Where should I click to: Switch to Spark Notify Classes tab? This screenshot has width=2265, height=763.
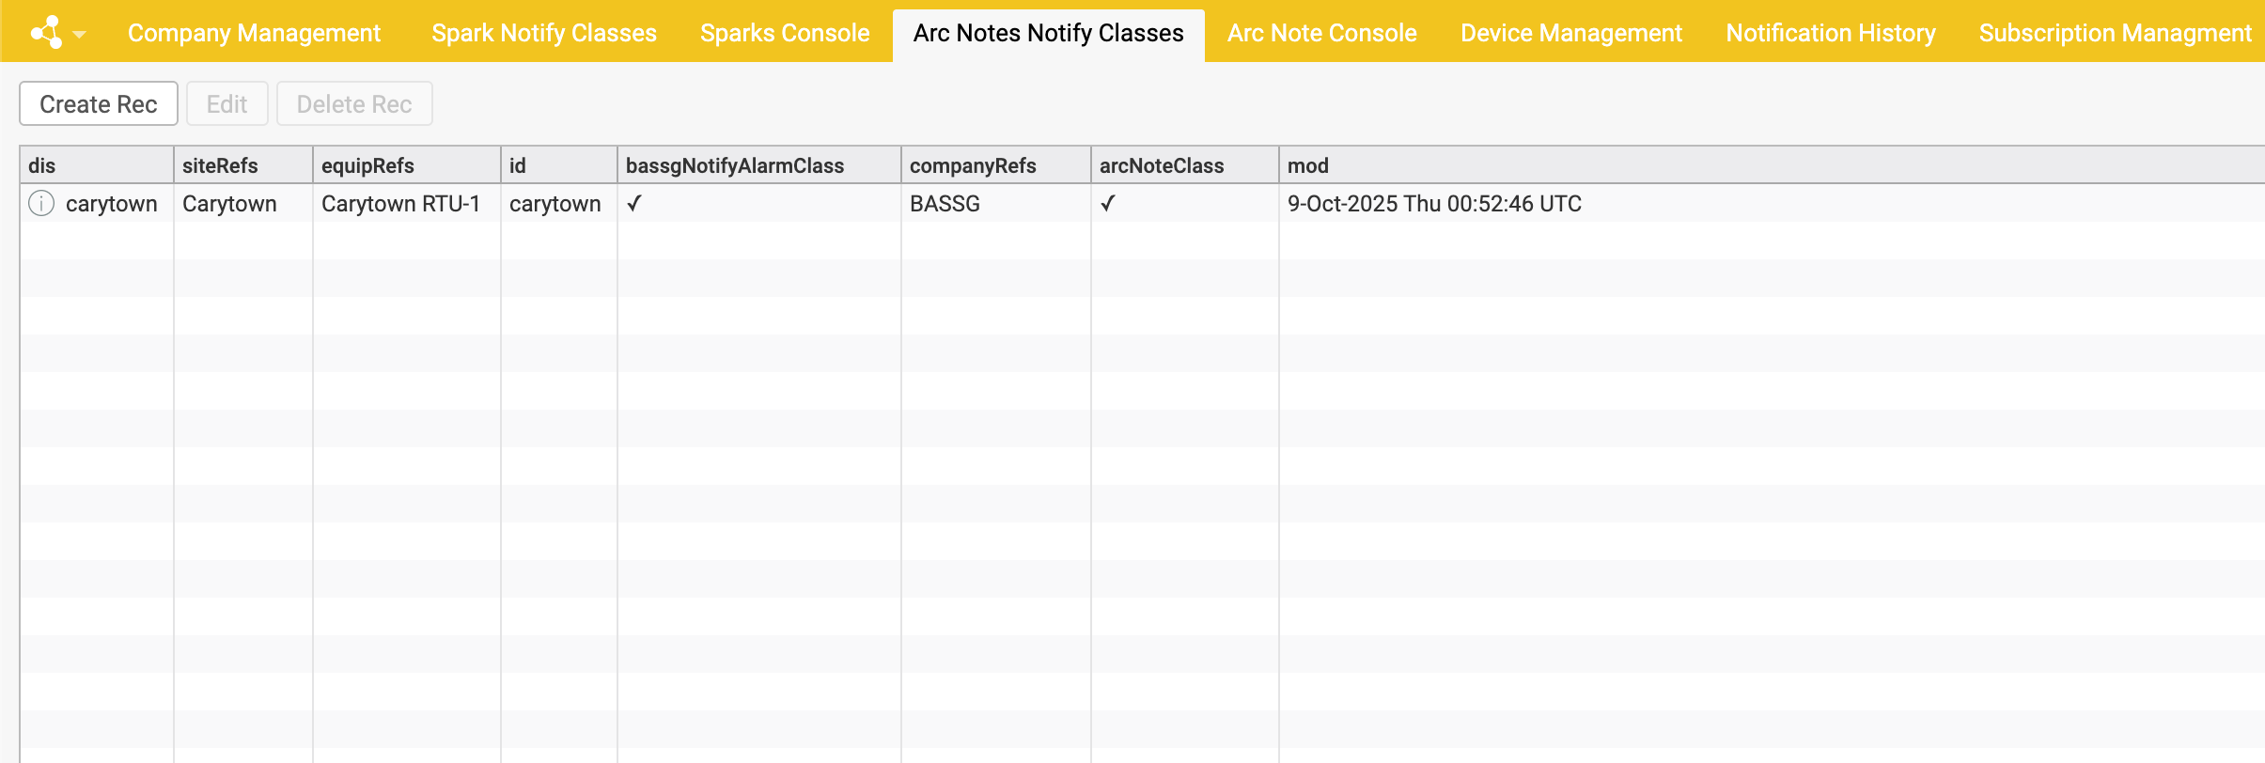[x=543, y=33]
